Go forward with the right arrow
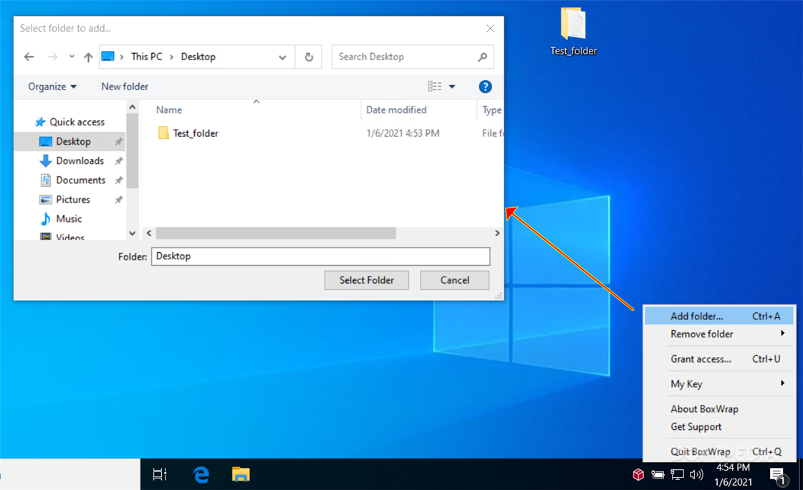 pyautogui.click(x=53, y=57)
